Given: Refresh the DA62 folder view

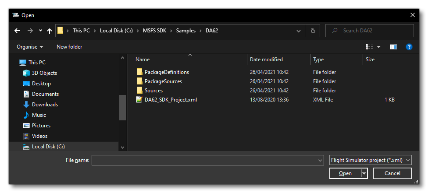Looking at the screenshot, I should click(x=313, y=31).
